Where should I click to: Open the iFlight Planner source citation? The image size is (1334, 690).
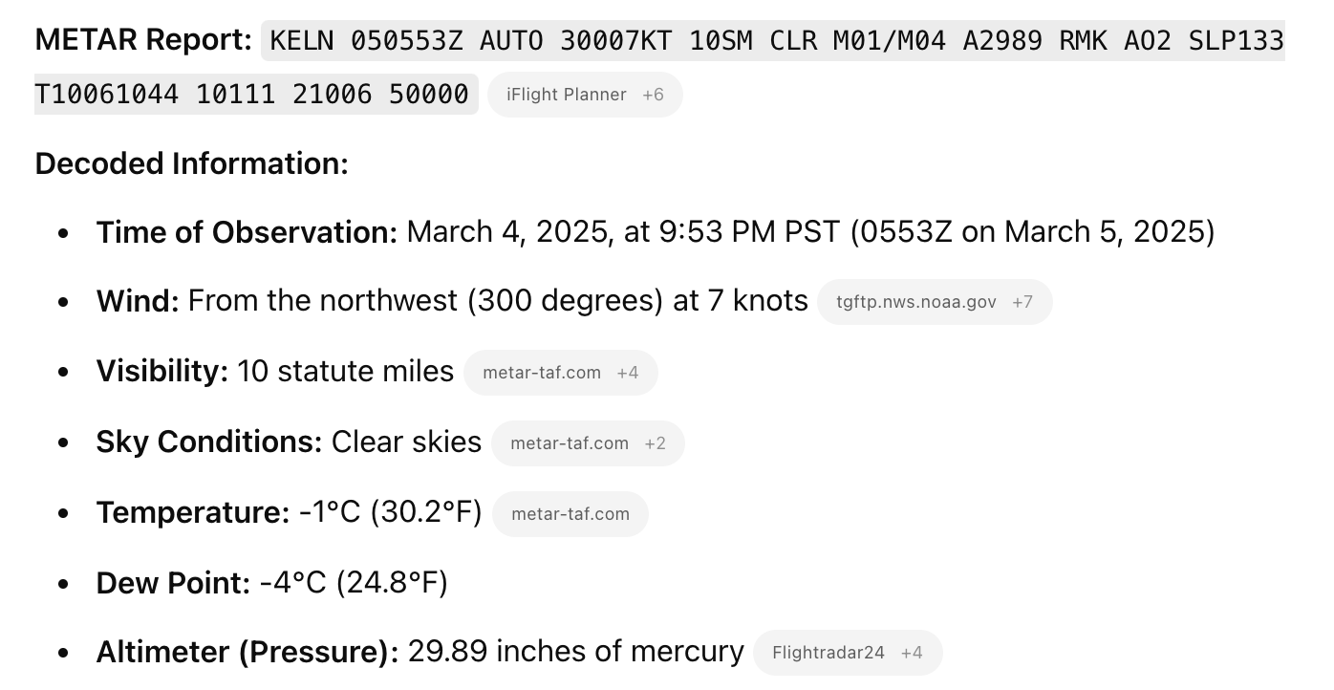tap(566, 95)
